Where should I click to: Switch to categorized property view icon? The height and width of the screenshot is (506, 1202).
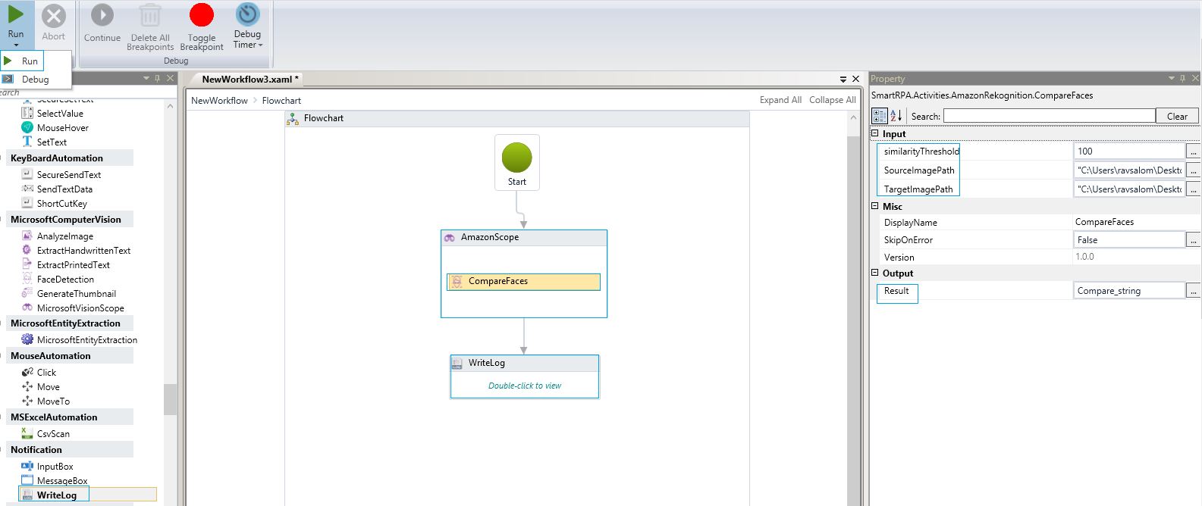[x=879, y=116]
